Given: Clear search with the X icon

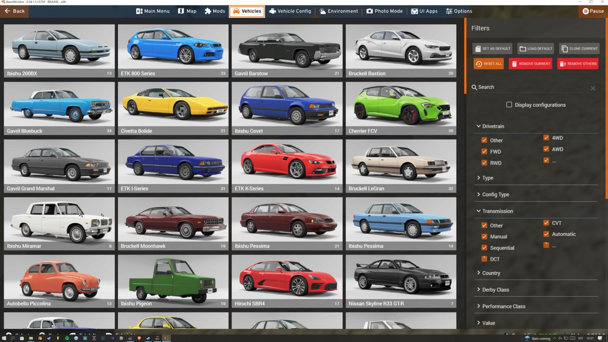Looking at the screenshot, I should coord(593,88).
